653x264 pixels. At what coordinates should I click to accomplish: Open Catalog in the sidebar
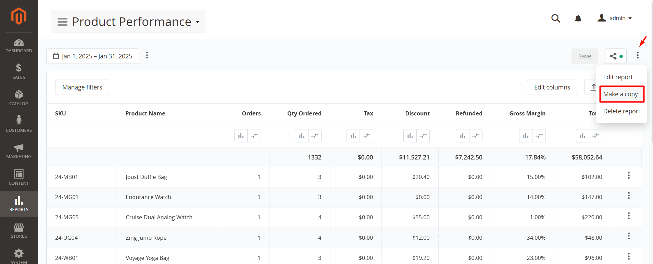tap(19, 98)
